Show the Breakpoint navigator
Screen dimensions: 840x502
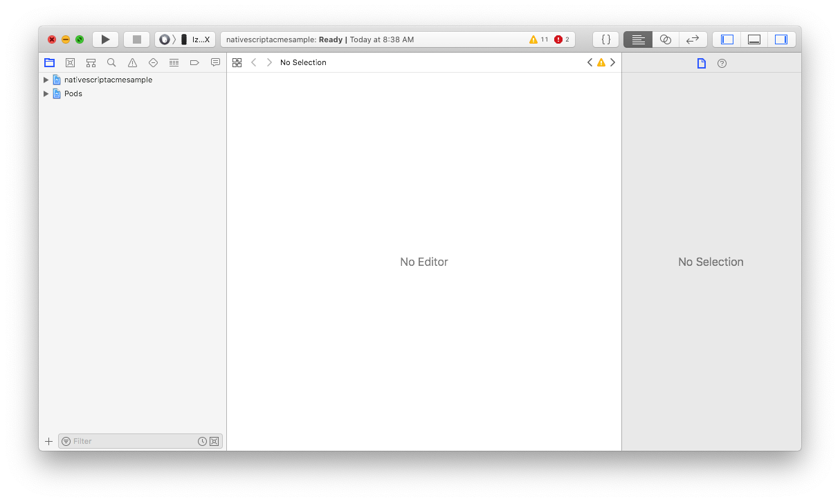[x=194, y=62]
